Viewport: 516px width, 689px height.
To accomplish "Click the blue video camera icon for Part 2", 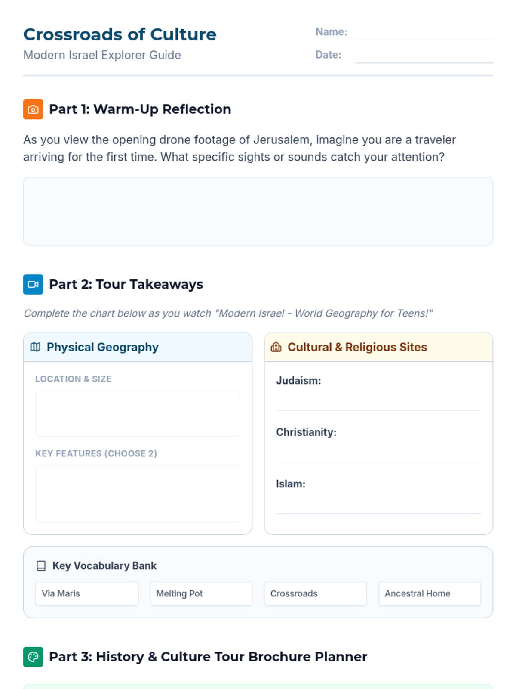I will (33, 284).
